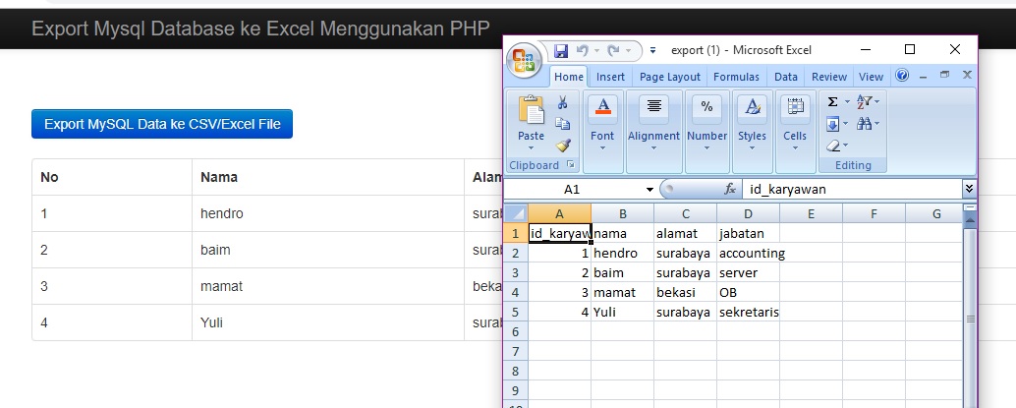Screen dimensions: 1016x408
Task: Save workbook from Quick Access Toolbar
Action: 561,50
